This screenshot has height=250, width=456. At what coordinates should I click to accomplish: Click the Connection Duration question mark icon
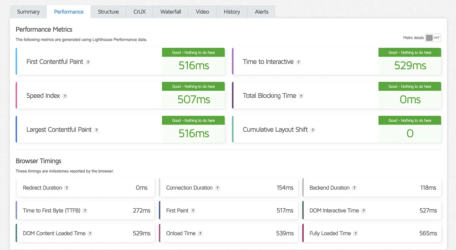tap(217, 188)
